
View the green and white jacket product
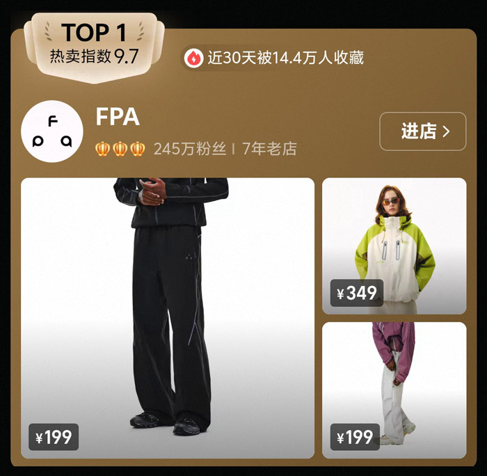pyautogui.click(x=394, y=246)
